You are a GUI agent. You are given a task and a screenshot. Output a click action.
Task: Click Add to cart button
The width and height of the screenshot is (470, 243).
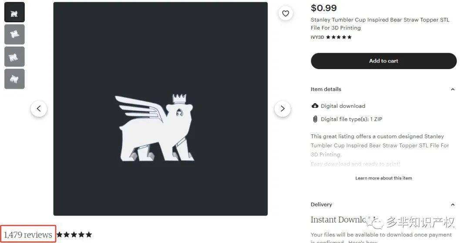(x=383, y=61)
